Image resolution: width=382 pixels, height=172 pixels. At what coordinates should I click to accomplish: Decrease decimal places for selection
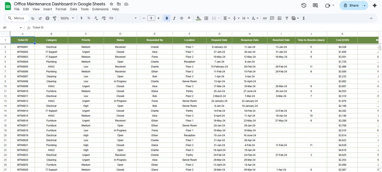95,18
